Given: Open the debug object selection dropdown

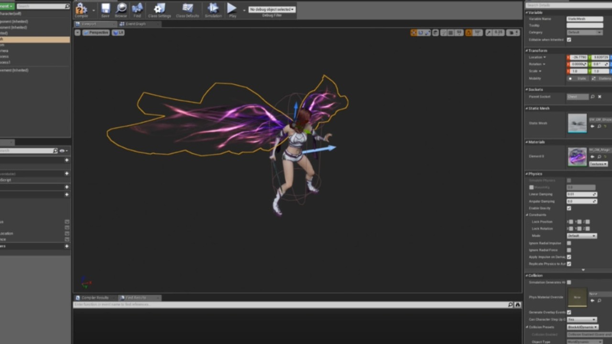Looking at the screenshot, I should (x=272, y=9).
